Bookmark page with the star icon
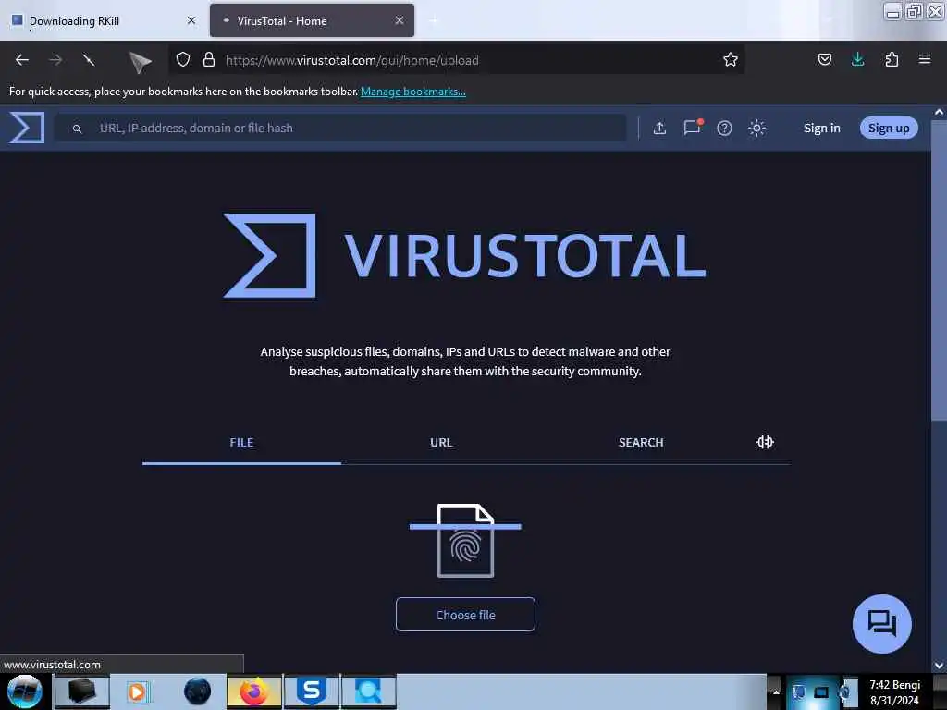The height and width of the screenshot is (710, 947). pyautogui.click(x=731, y=60)
